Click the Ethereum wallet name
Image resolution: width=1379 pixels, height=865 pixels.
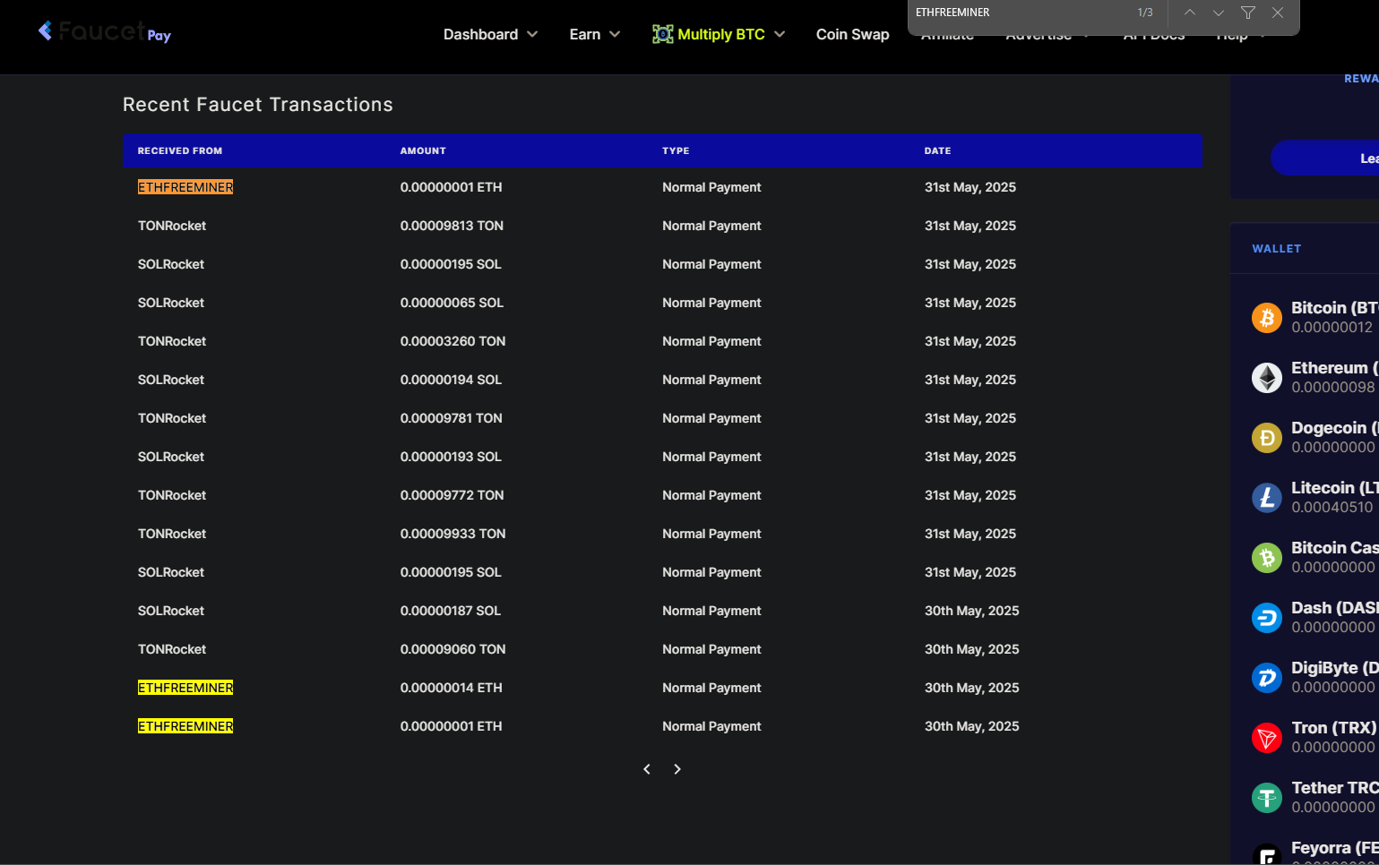pos(1334,368)
